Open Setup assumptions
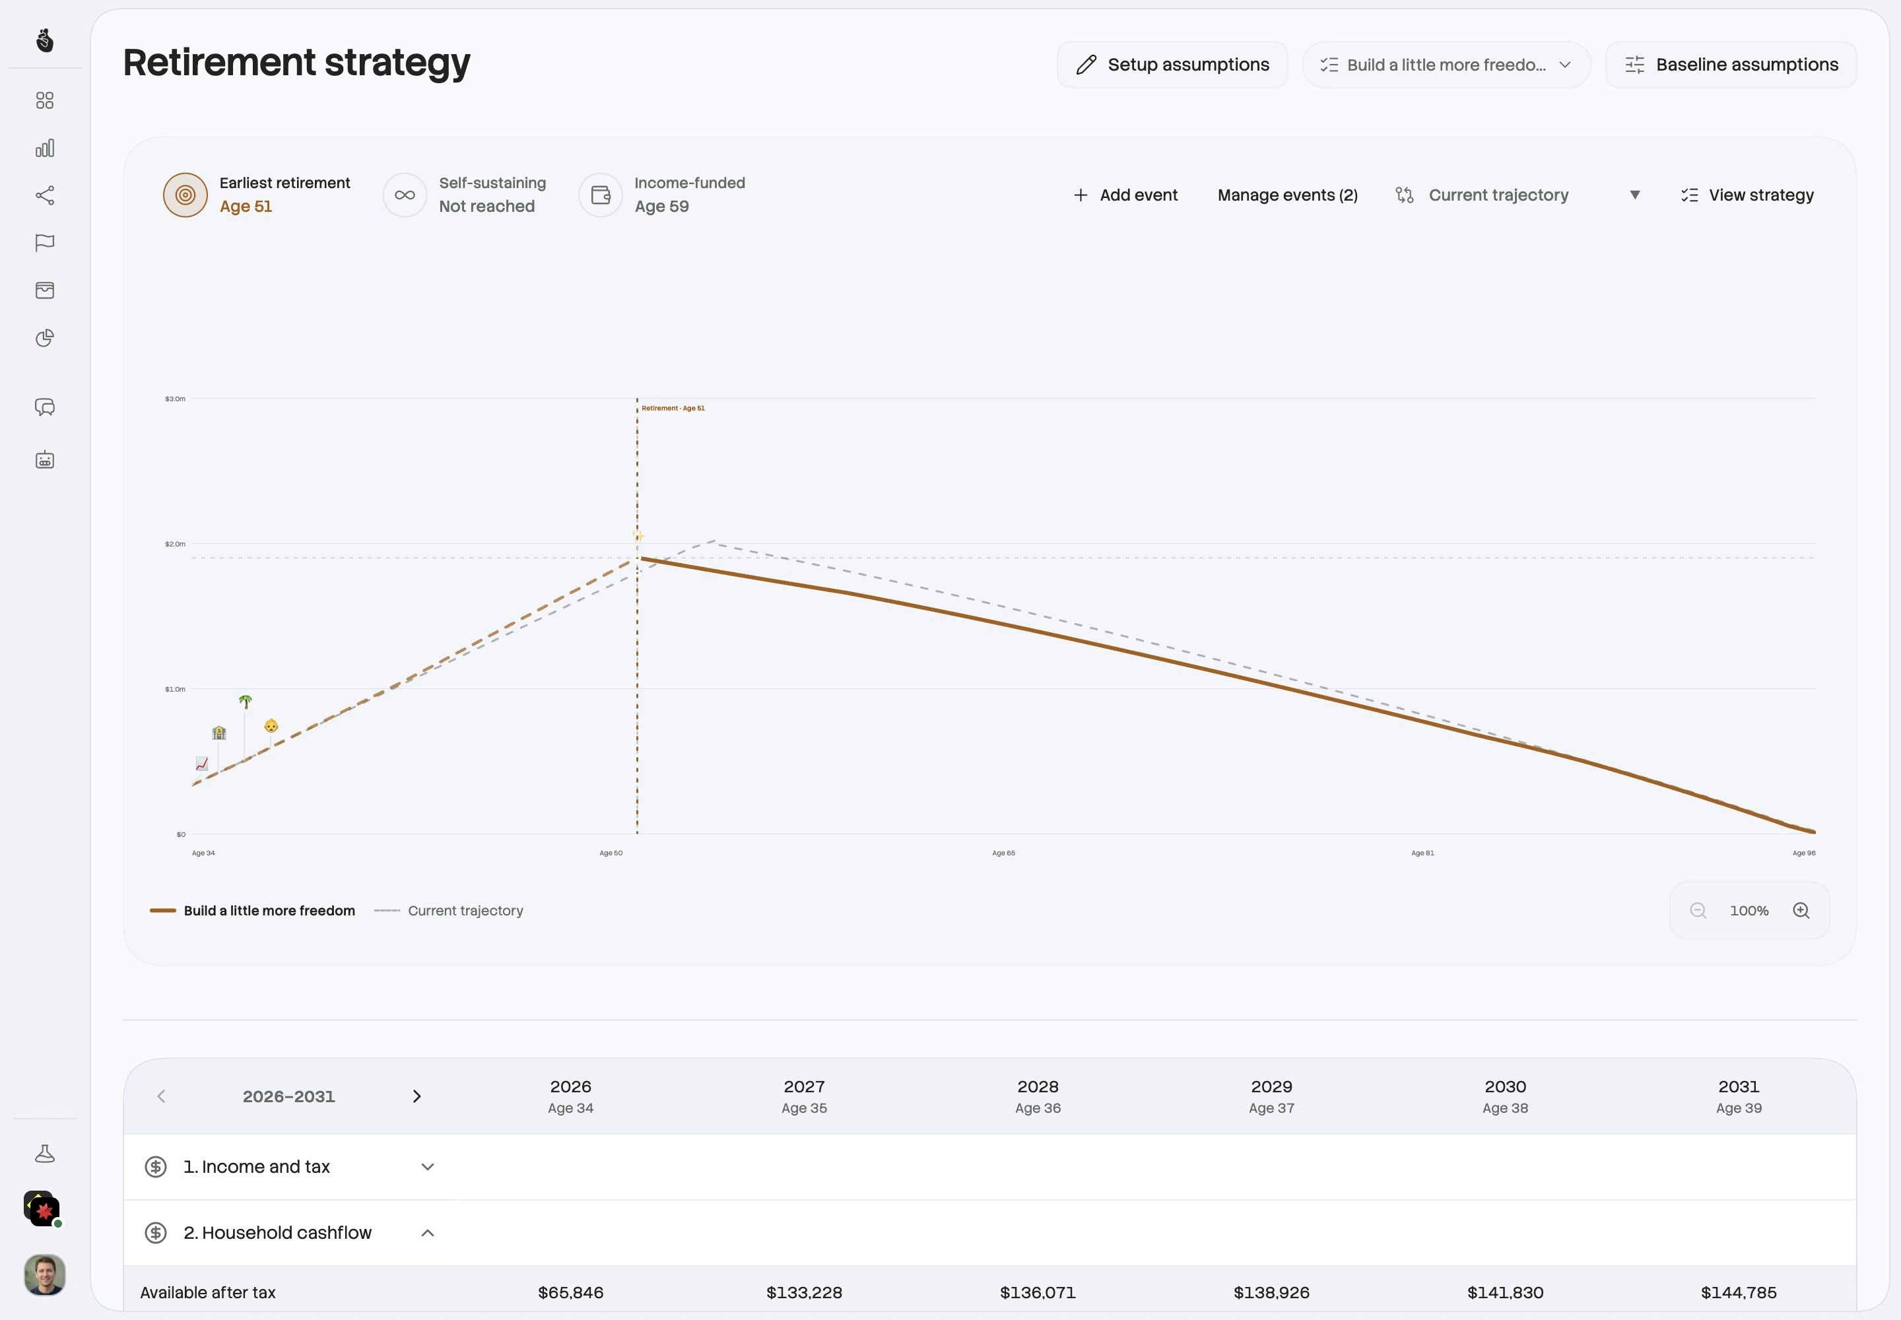 point(1172,65)
